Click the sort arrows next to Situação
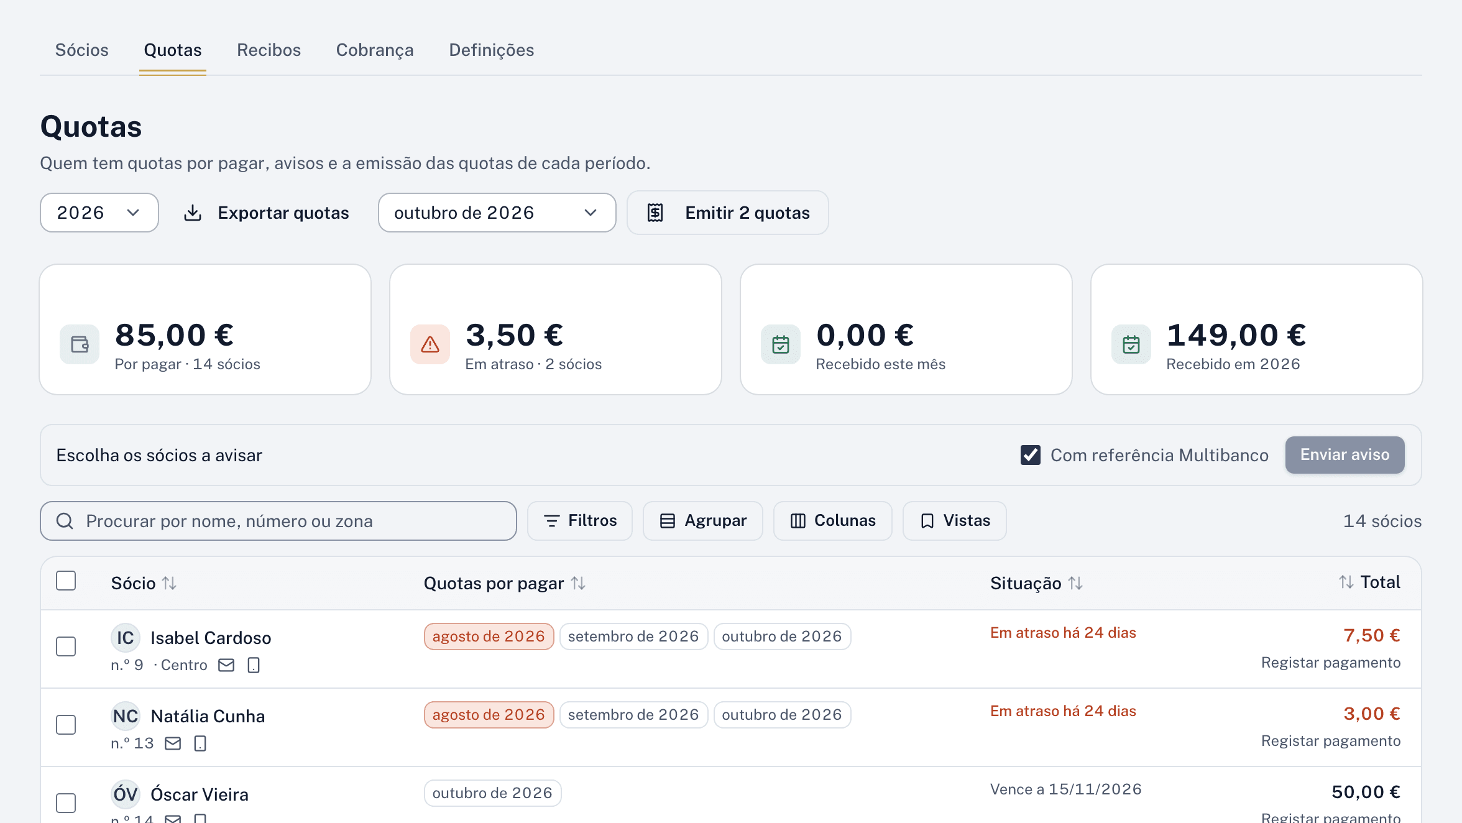 point(1075,583)
